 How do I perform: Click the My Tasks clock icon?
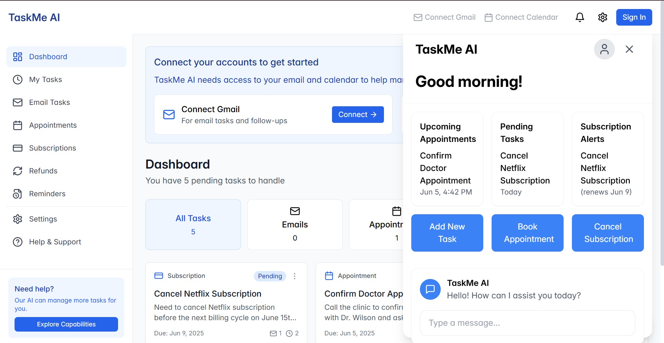coord(18,80)
